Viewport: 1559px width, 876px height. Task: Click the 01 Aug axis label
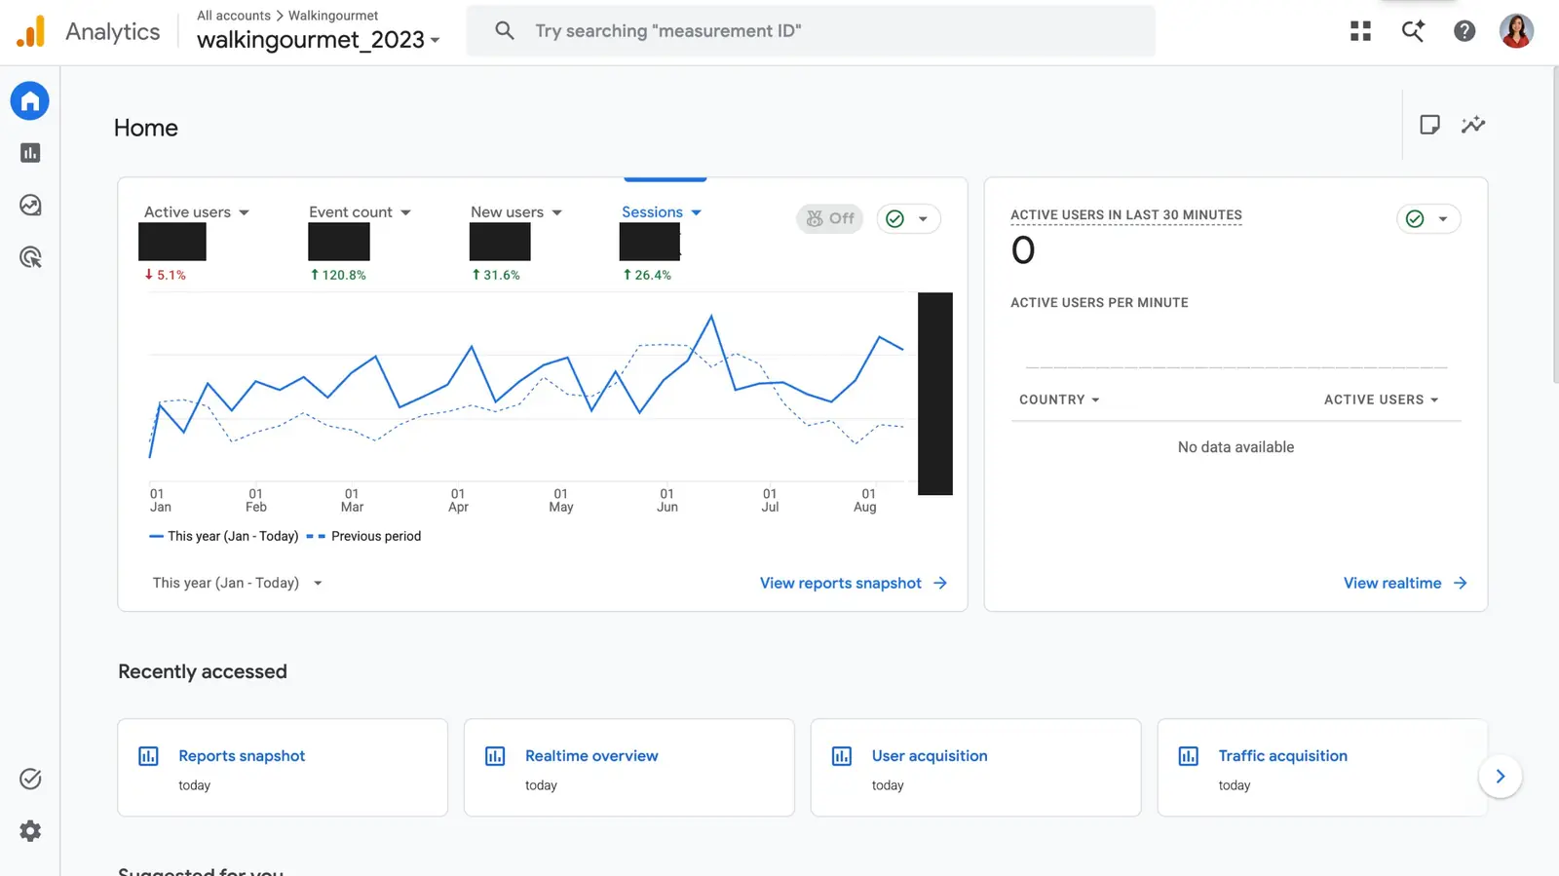coord(865,500)
